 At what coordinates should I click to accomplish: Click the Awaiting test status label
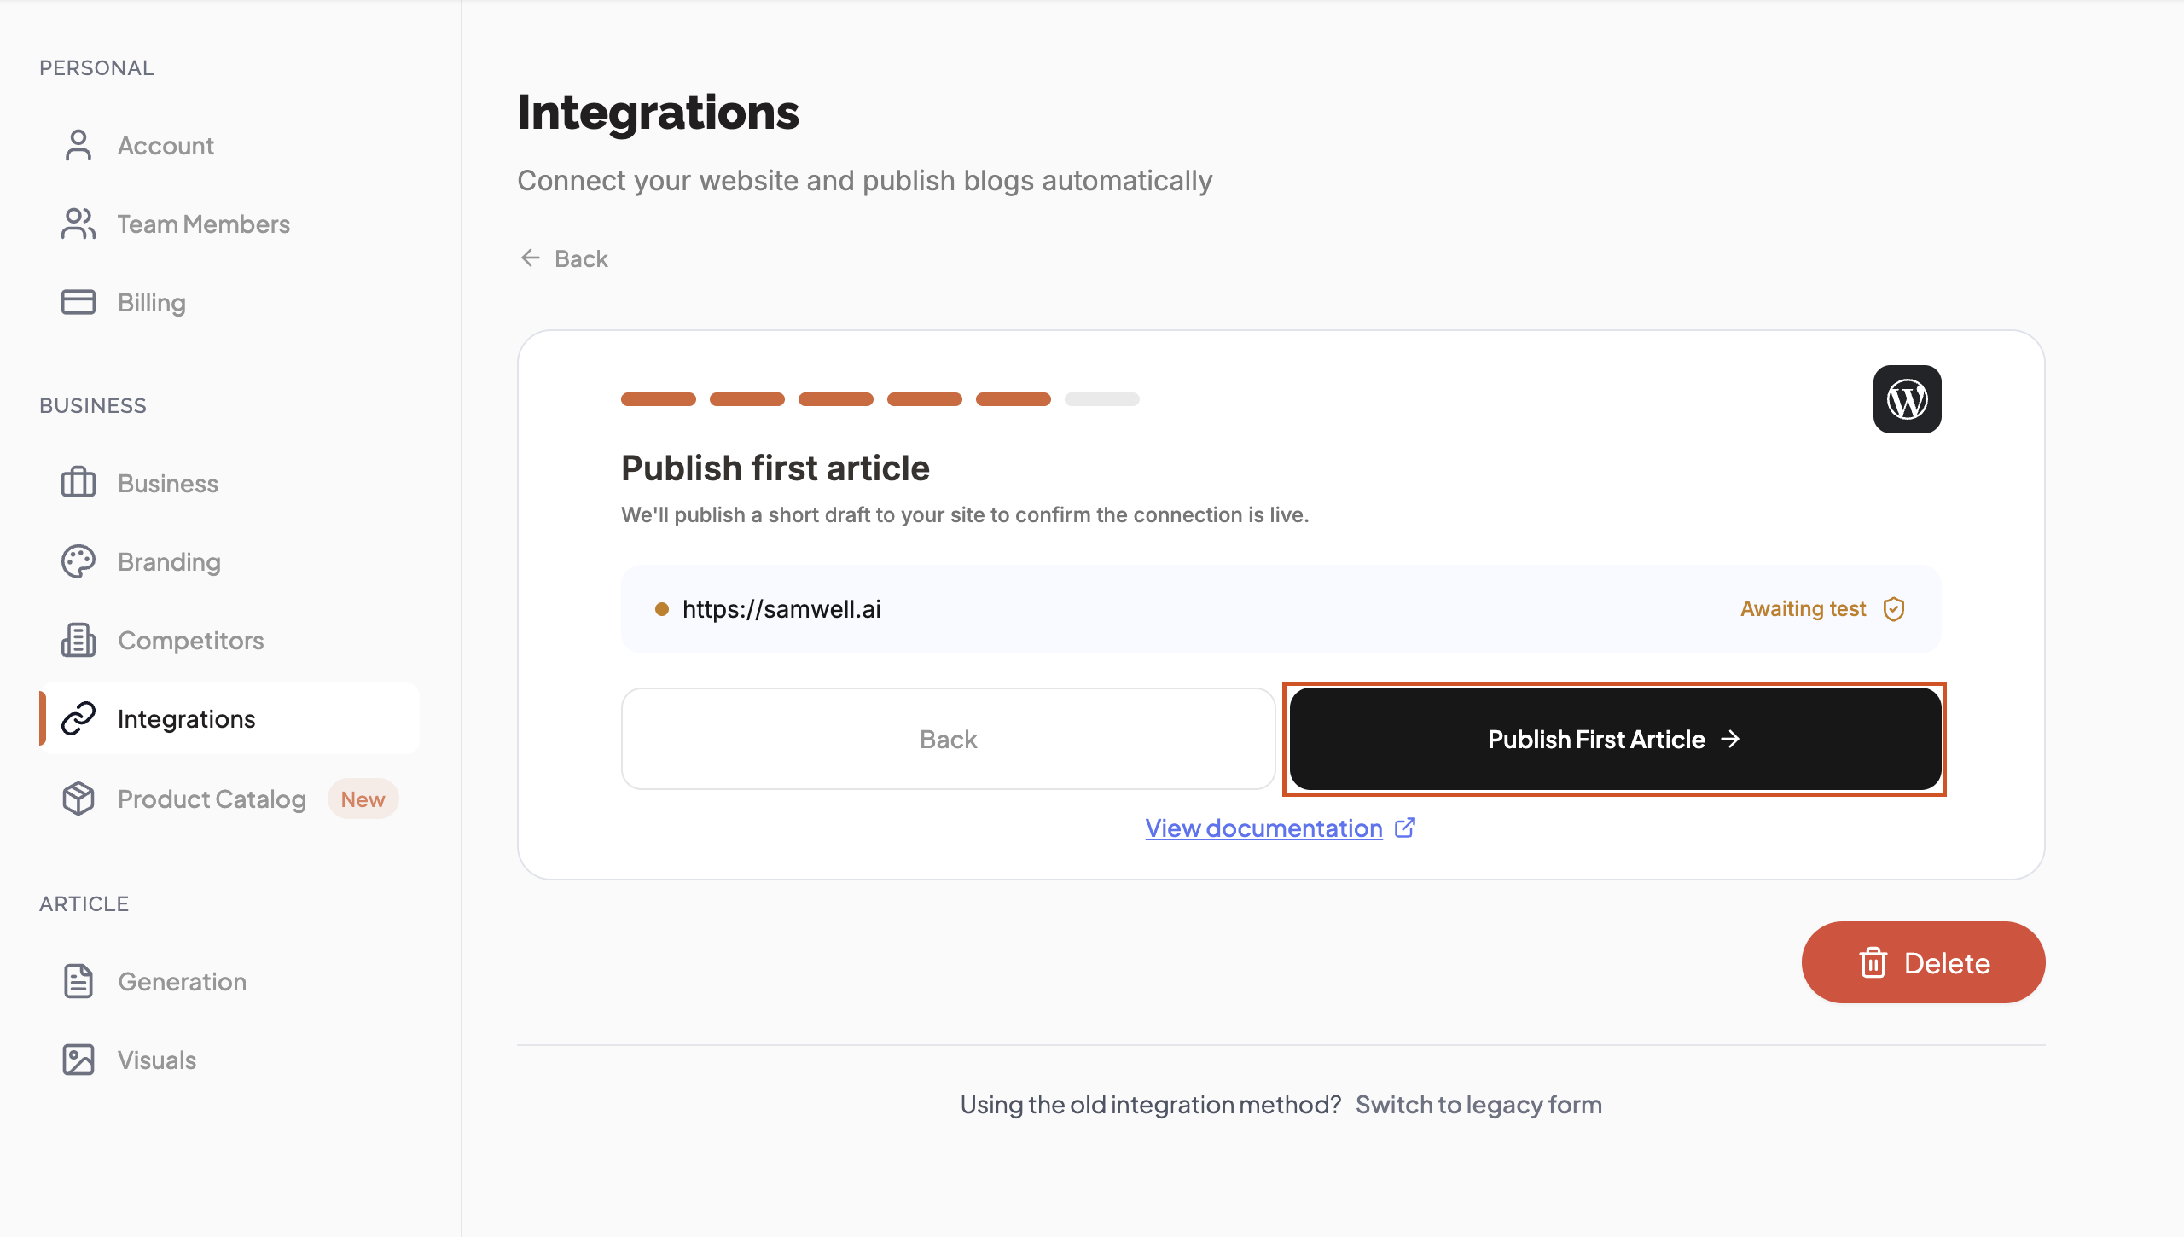click(1804, 609)
